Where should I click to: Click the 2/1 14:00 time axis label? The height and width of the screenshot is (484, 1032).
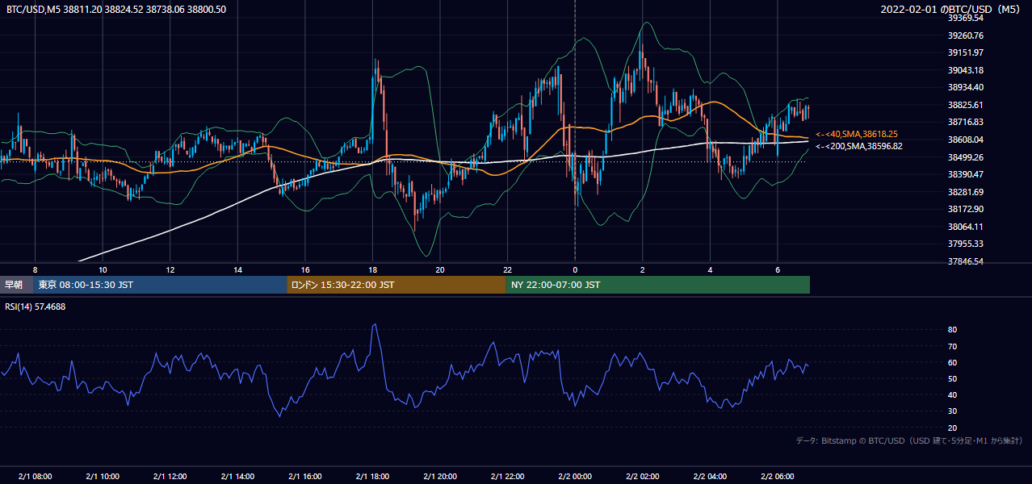[237, 476]
